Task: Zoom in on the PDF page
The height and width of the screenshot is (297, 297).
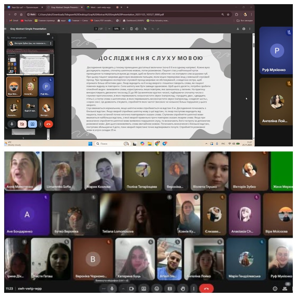Action: [x=123, y=29]
